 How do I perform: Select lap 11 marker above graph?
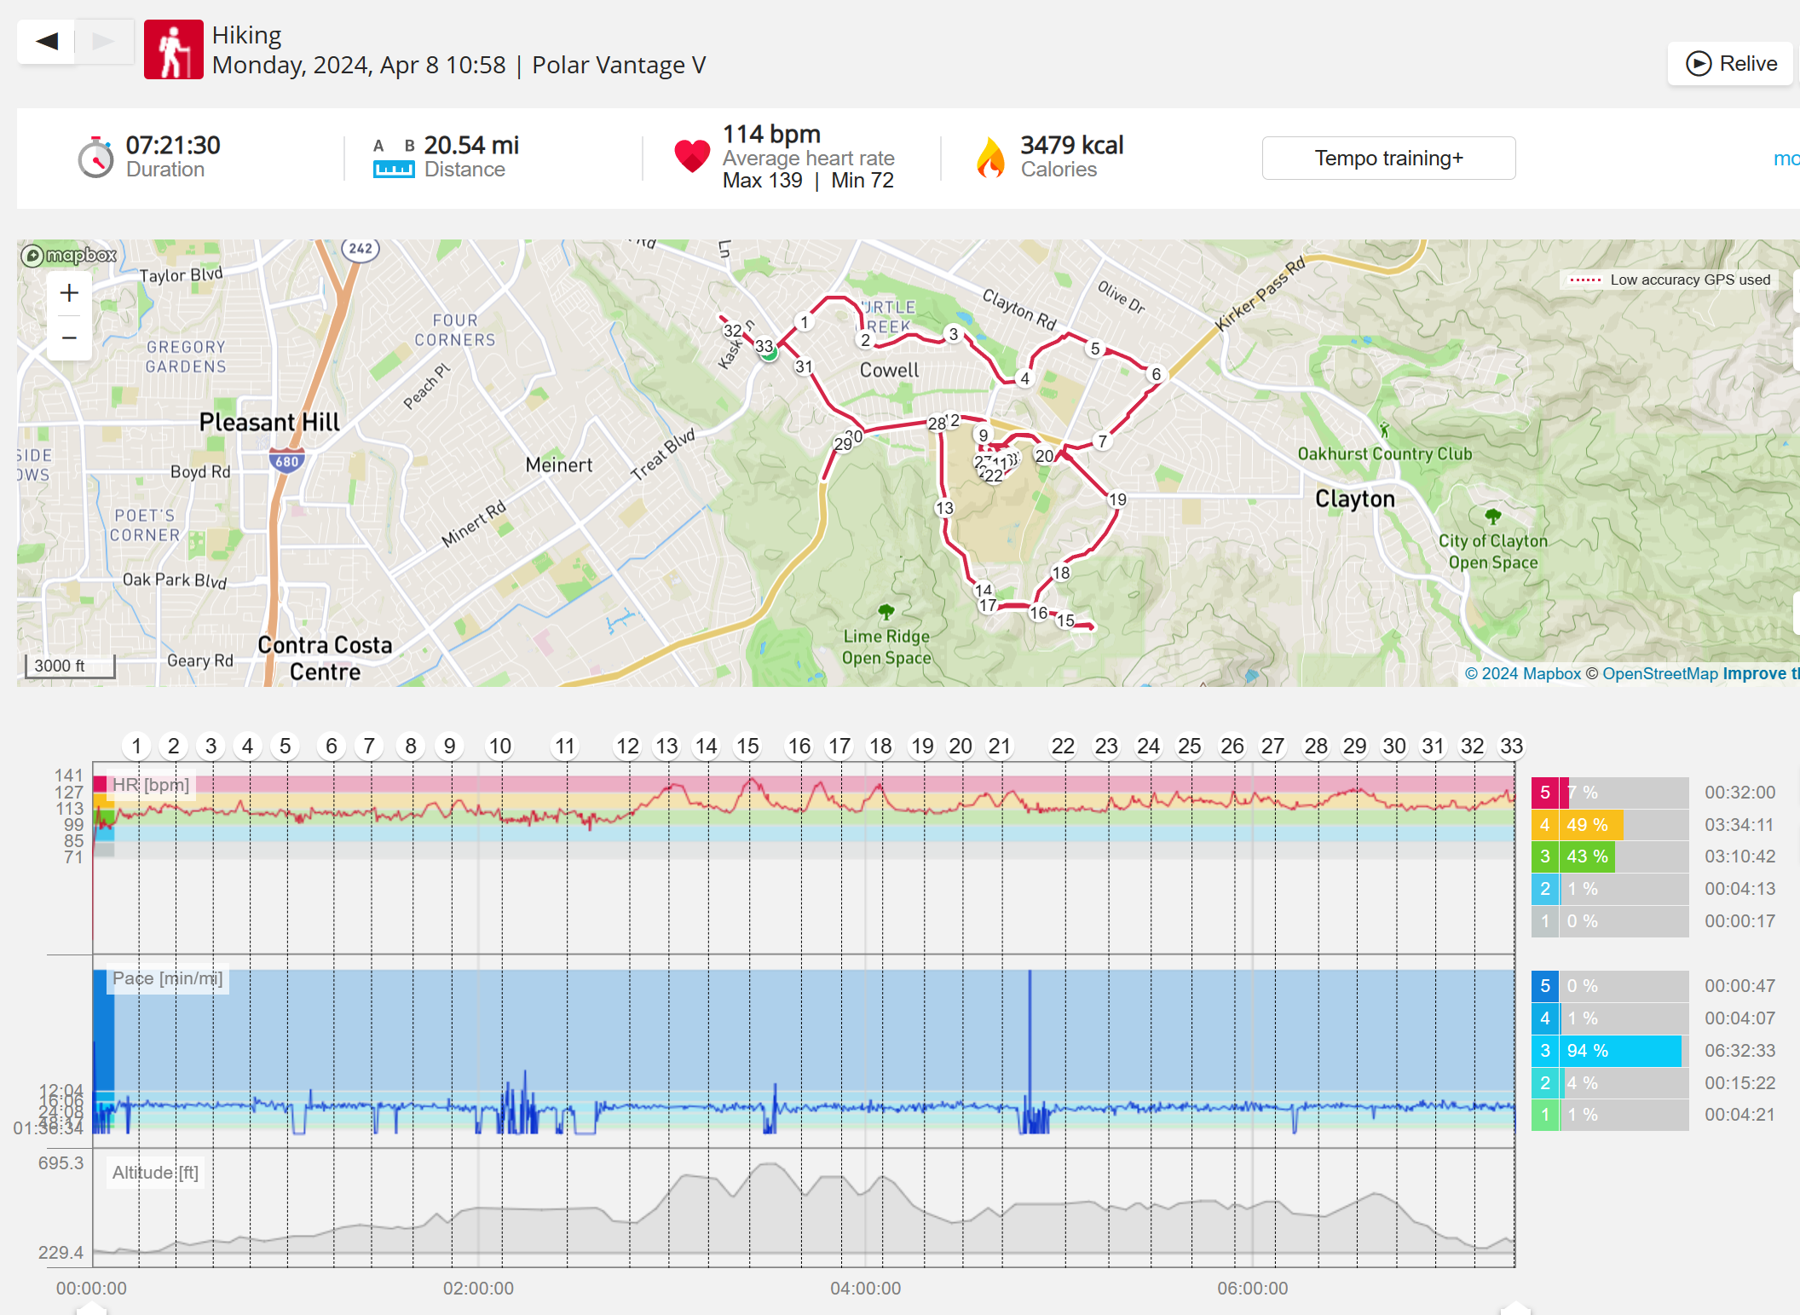pos(564,747)
